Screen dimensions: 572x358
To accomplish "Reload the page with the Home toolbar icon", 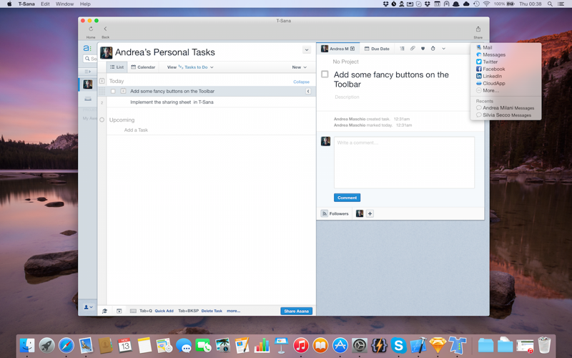I will [91, 29].
